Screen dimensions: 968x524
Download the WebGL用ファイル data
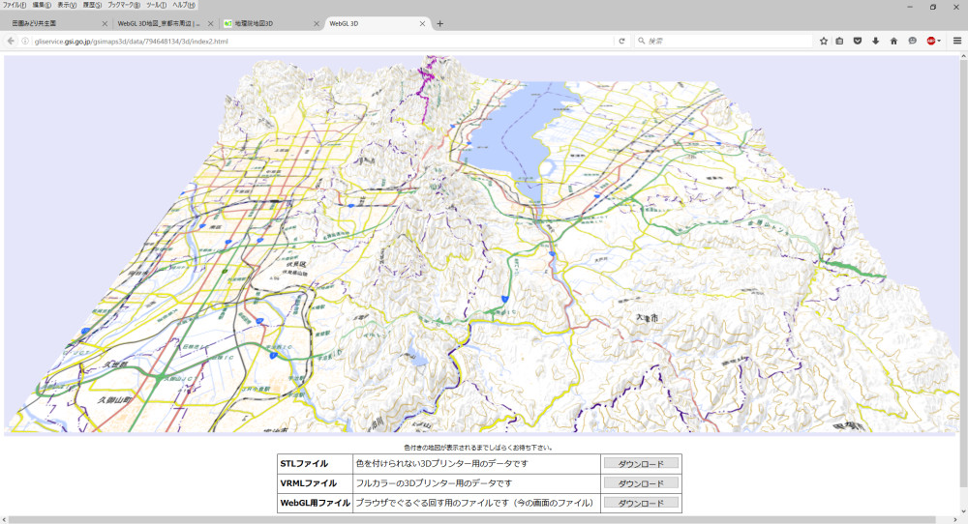[641, 503]
